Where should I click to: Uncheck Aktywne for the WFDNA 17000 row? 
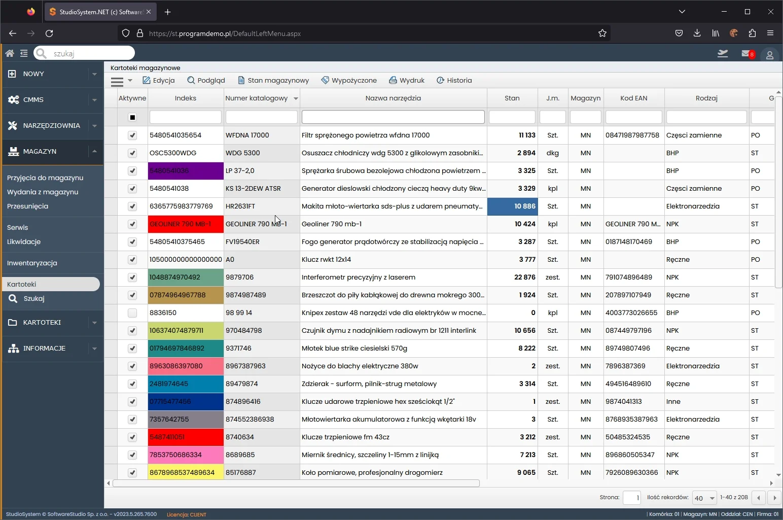[x=132, y=135]
